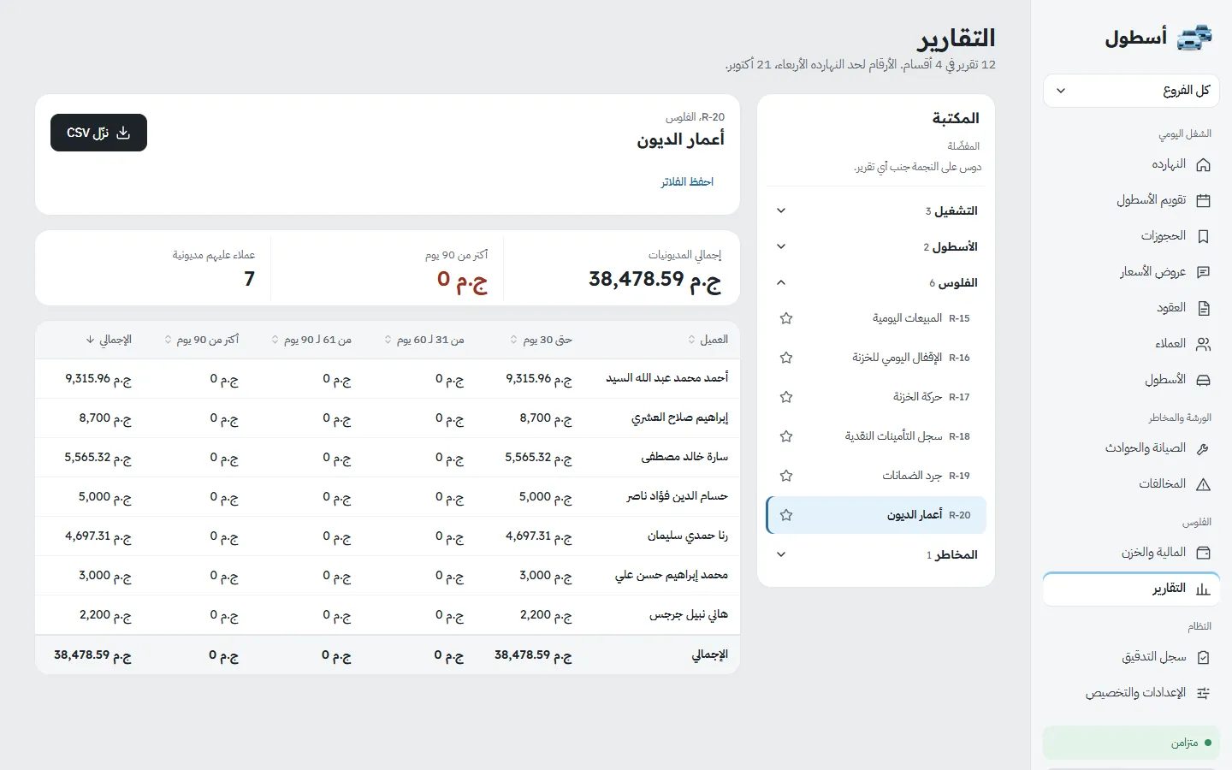The height and width of the screenshot is (770, 1232).
Task: Toggle favorite star for R-18 سجل التأمينات النقدية
Action: pos(786,436)
